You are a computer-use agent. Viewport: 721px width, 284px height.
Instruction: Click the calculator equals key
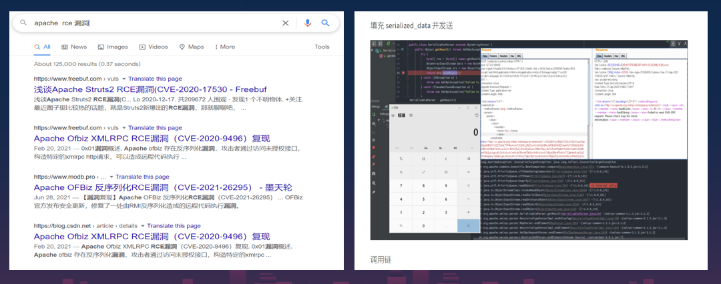469,225
